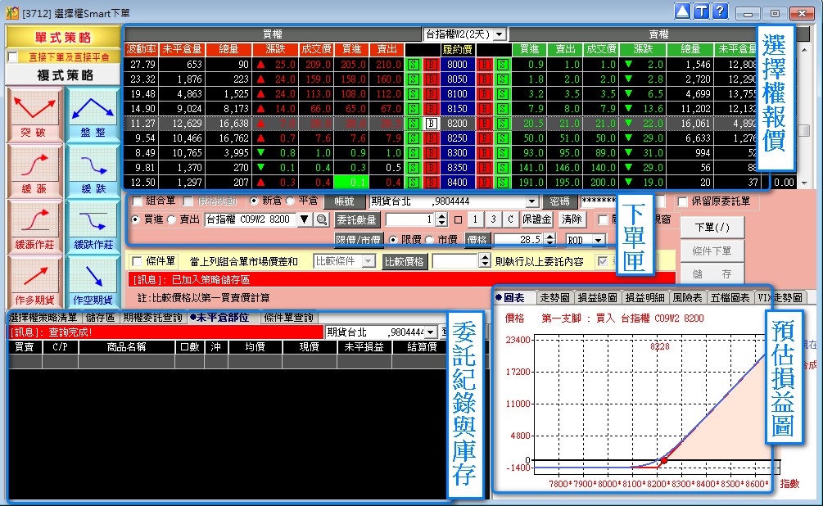This screenshot has height=506, width=823.
Task: Tick the 保留原委託單 checkbox
Action: [682, 201]
